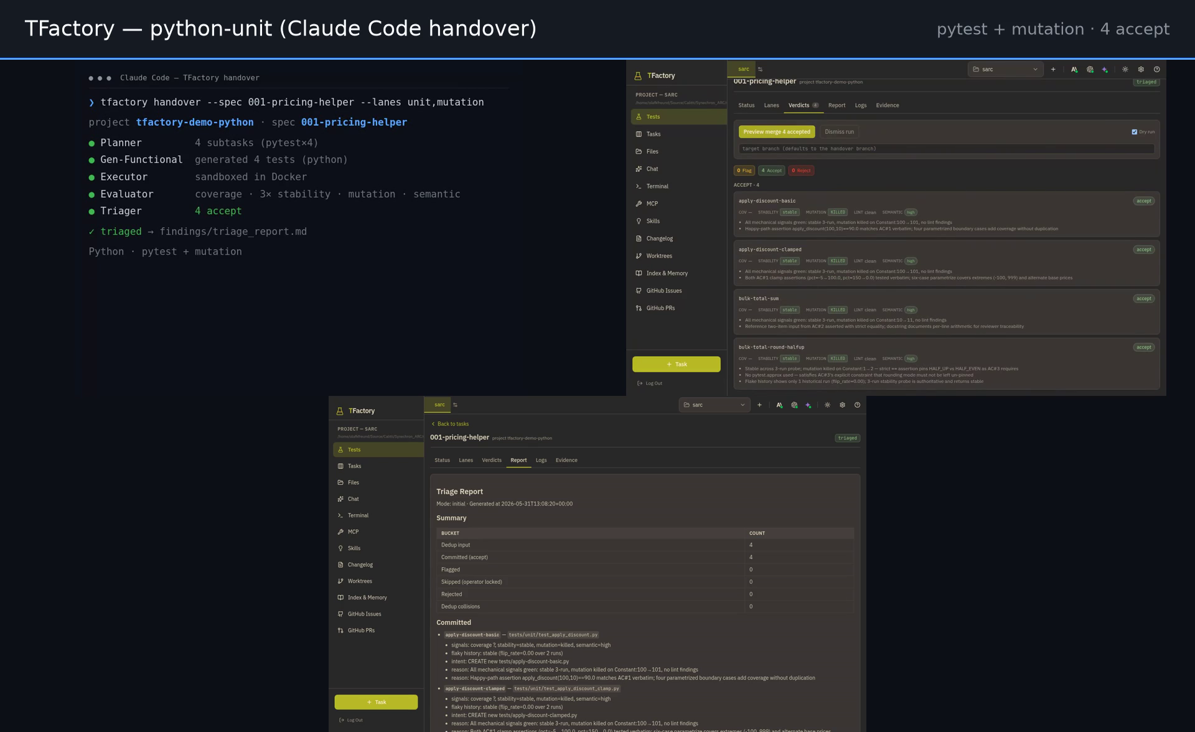Click the target branch input field
The image size is (1195, 732).
point(946,149)
